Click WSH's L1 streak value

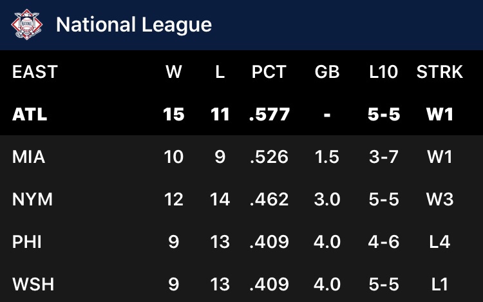coord(440,284)
